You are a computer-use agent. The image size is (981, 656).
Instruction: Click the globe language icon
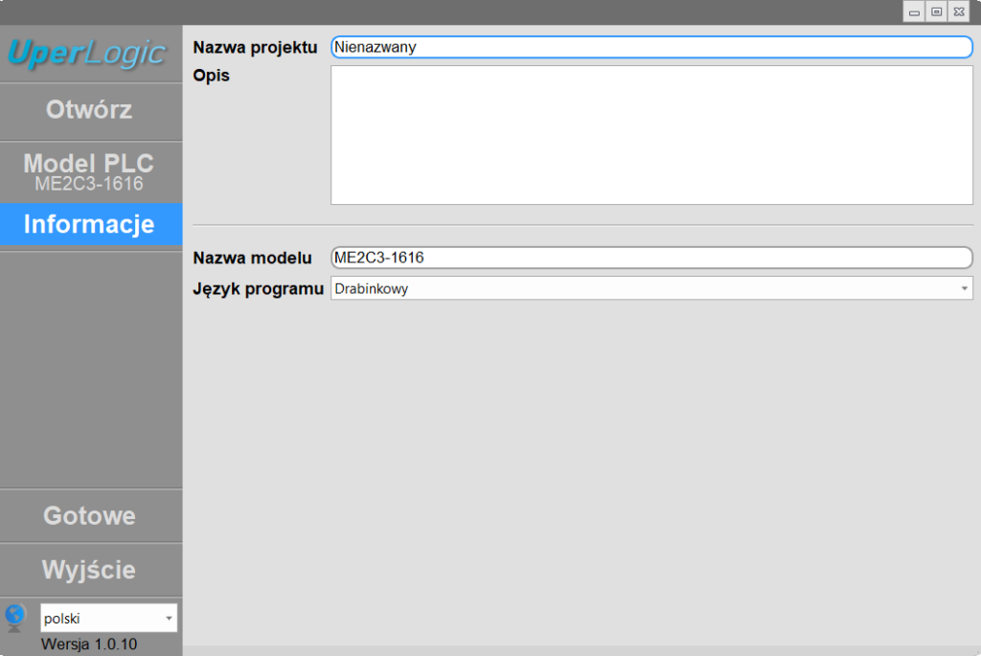[15, 618]
